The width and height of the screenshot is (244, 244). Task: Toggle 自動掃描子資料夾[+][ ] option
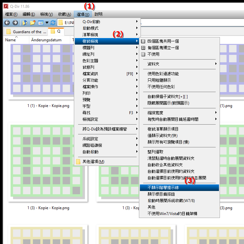[x=179, y=97]
